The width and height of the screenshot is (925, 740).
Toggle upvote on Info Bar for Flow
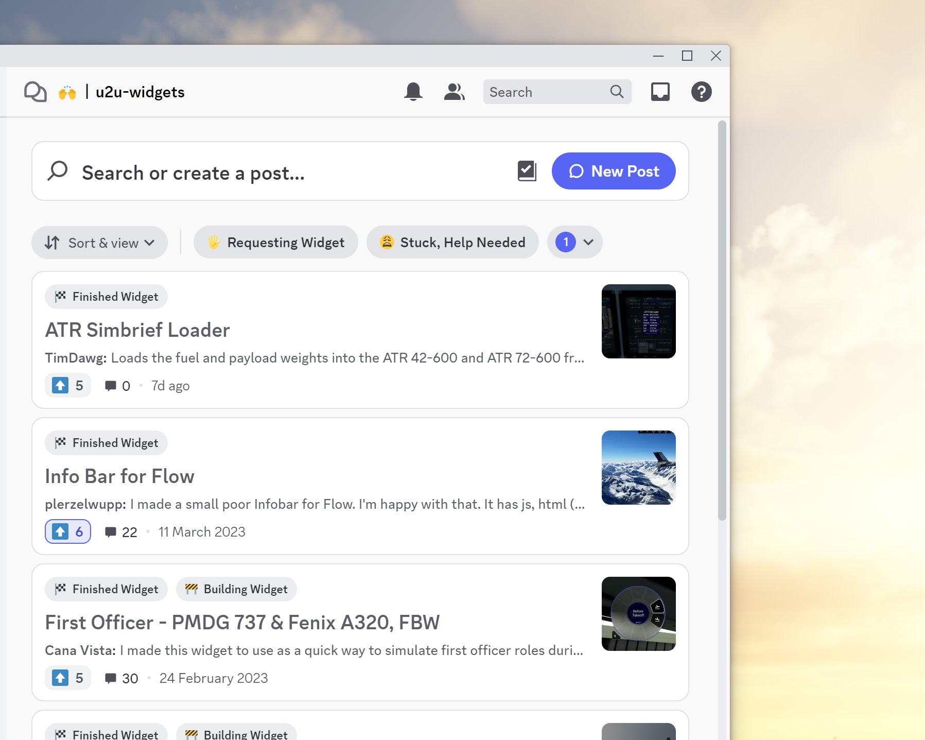coord(68,531)
